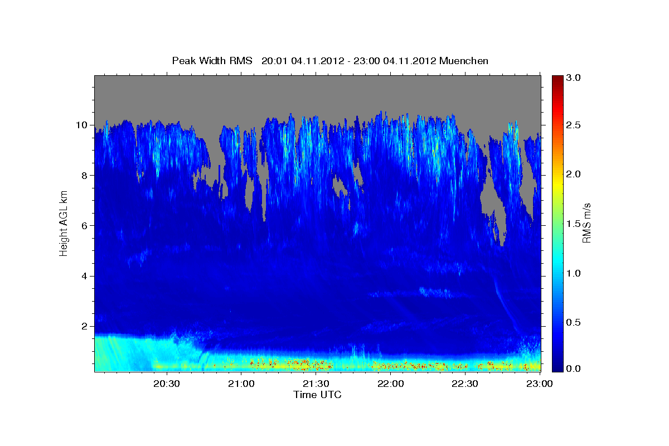The width and height of the screenshot is (669, 446).
Task: Click the 23:00 time tick label
Action: click(x=540, y=384)
